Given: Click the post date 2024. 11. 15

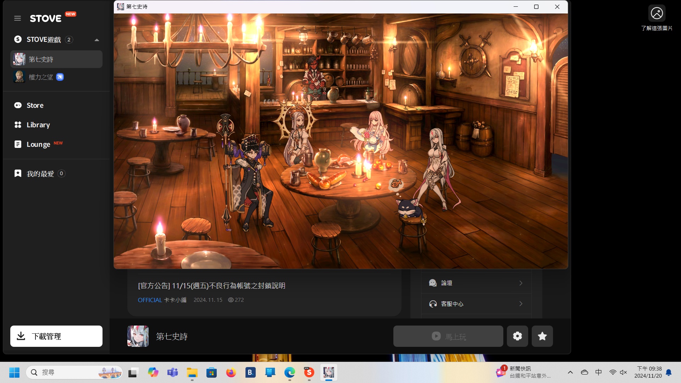Looking at the screenshot, I should pos(208,300).
